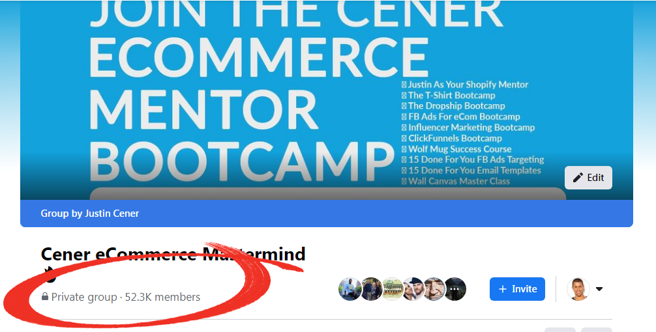
Task: Click the emoji below the group title
Action: click(x=50, y=274)
